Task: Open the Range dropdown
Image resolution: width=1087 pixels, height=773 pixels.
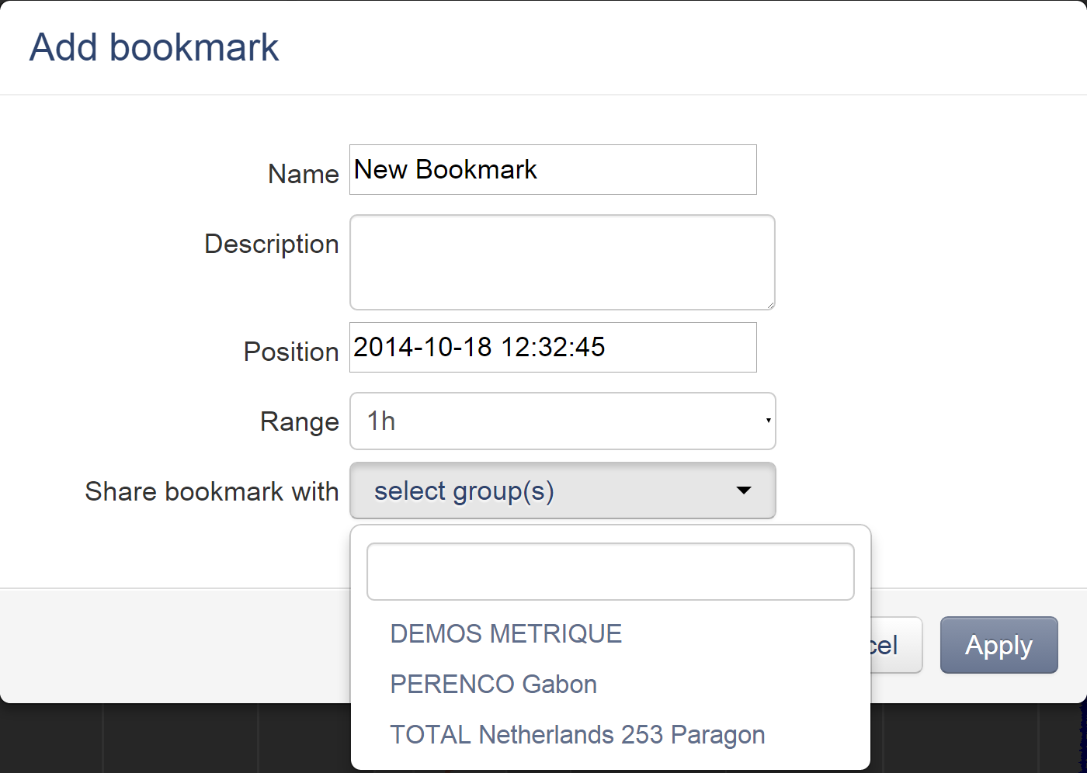Action: [562, 421]
